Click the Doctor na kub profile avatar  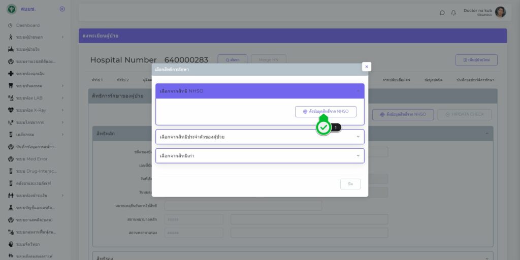click(500, 12)
